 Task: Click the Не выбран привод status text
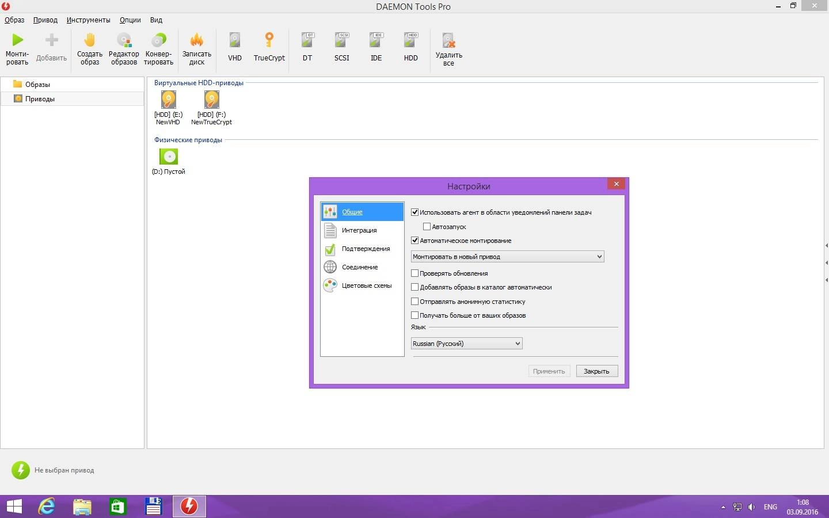click(64, 470)
